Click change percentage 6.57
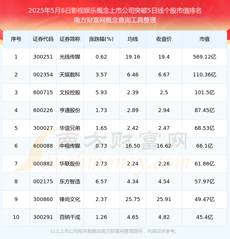The height and width of the screenshot is (239, 230). coord(101,182)
